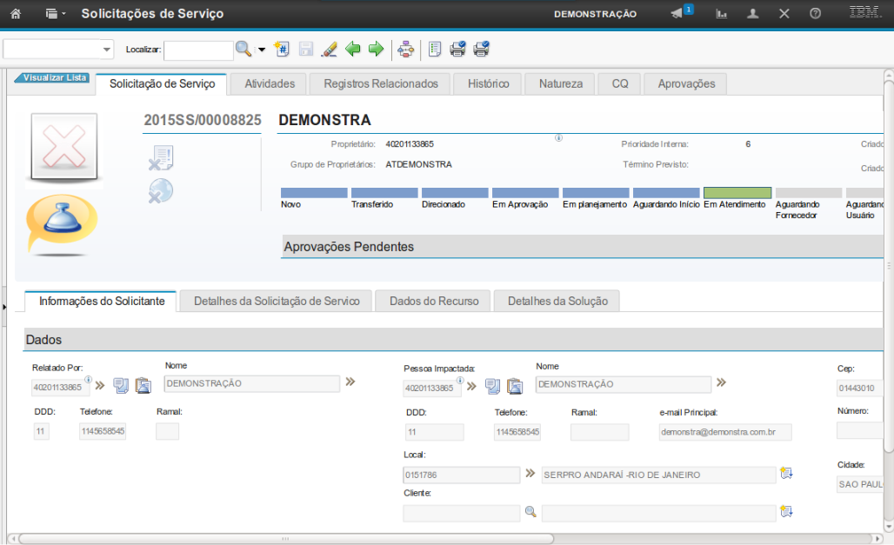Click the Localizar search input field
This screenshot has width=894, height=545.
coord(198,50)
